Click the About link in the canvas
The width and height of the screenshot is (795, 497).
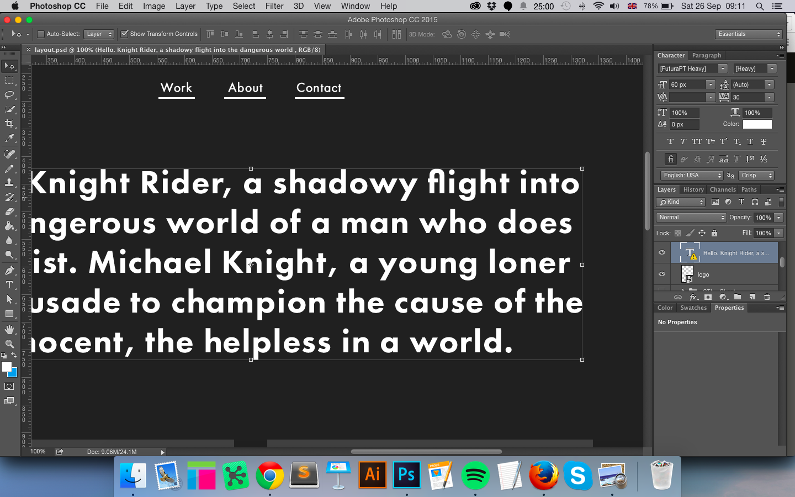point(245,88)
